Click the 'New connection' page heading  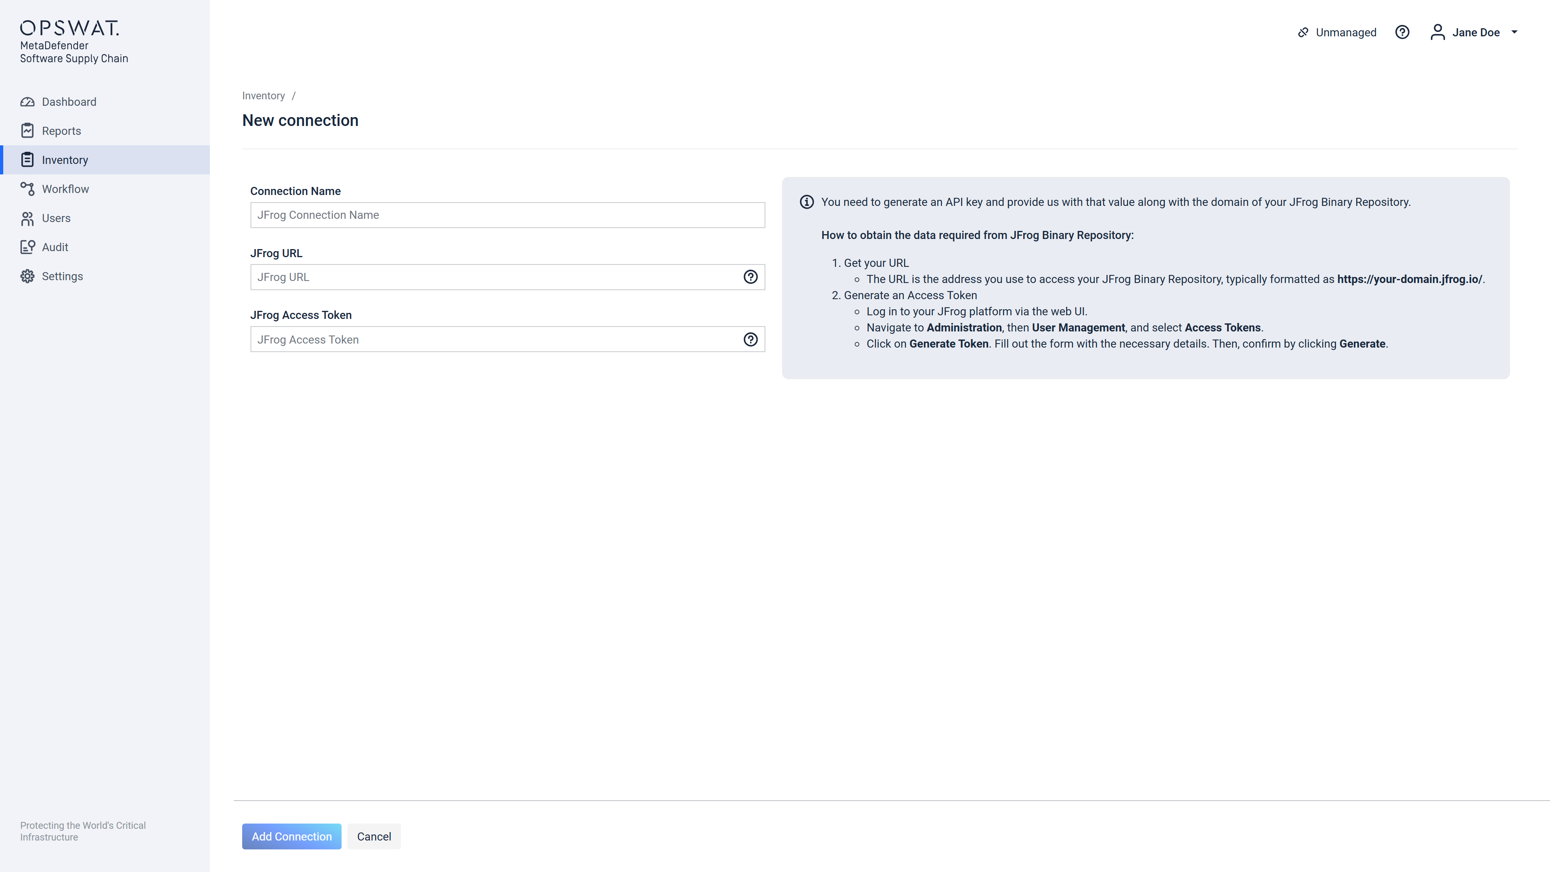pos(300,120)
